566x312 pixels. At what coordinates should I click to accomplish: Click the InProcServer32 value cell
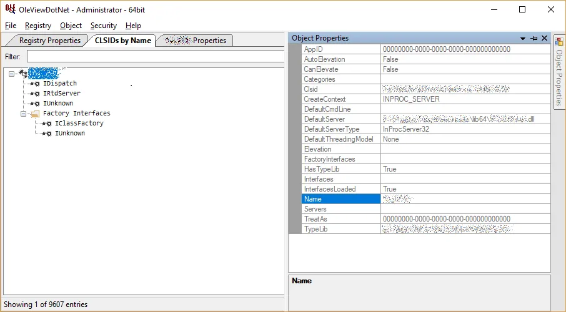(465, 129)
